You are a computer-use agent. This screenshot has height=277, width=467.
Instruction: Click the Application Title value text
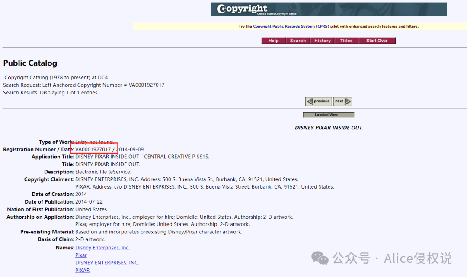click(x=142, y=157)
